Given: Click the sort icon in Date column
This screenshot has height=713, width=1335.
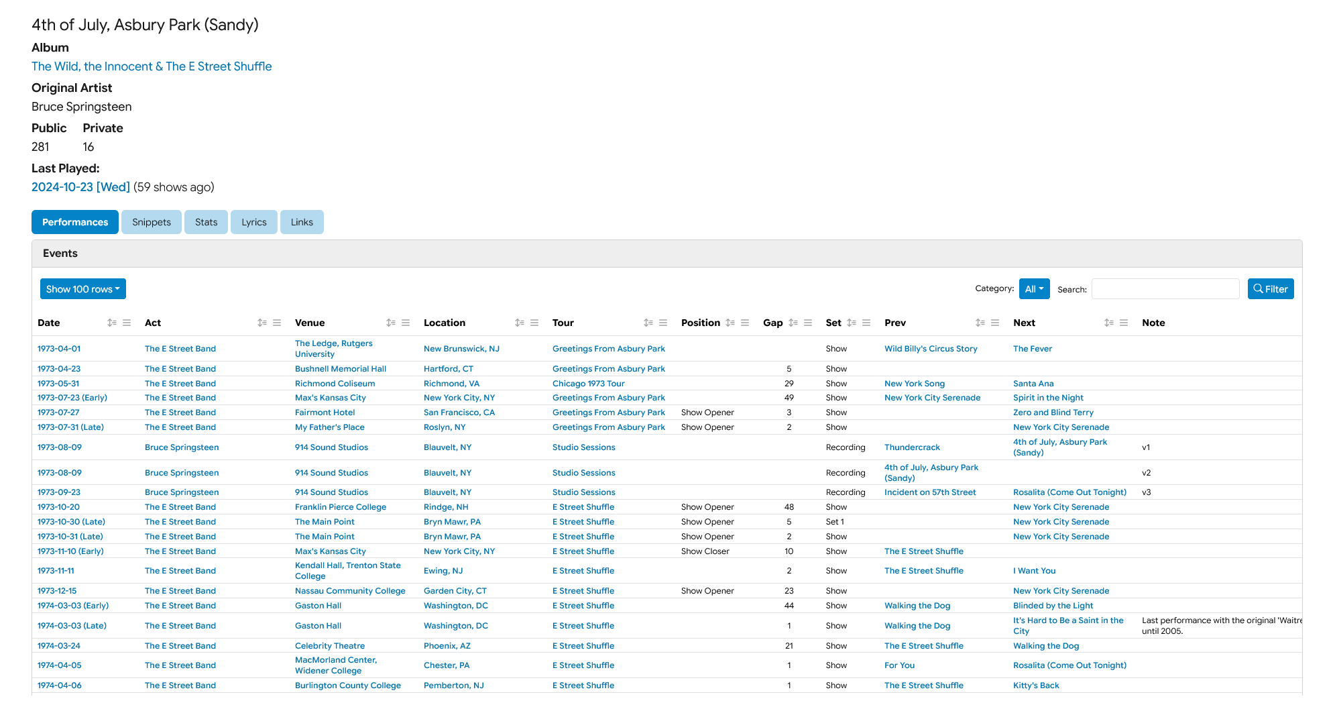Looking at the screenshot, I should (x=112, y=323).
